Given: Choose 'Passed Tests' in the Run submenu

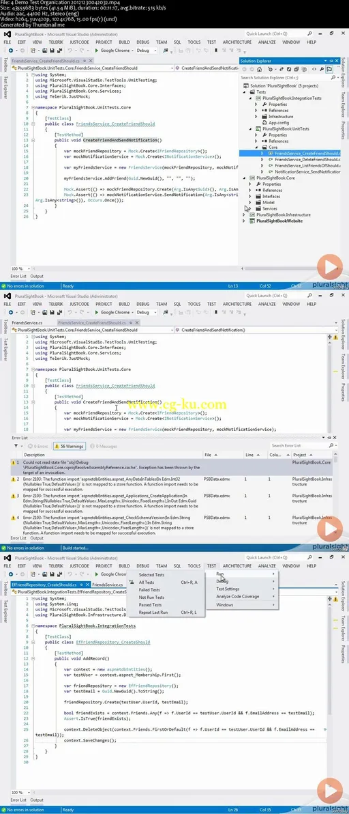Looking at the screenshot, I should pos(150,605).
